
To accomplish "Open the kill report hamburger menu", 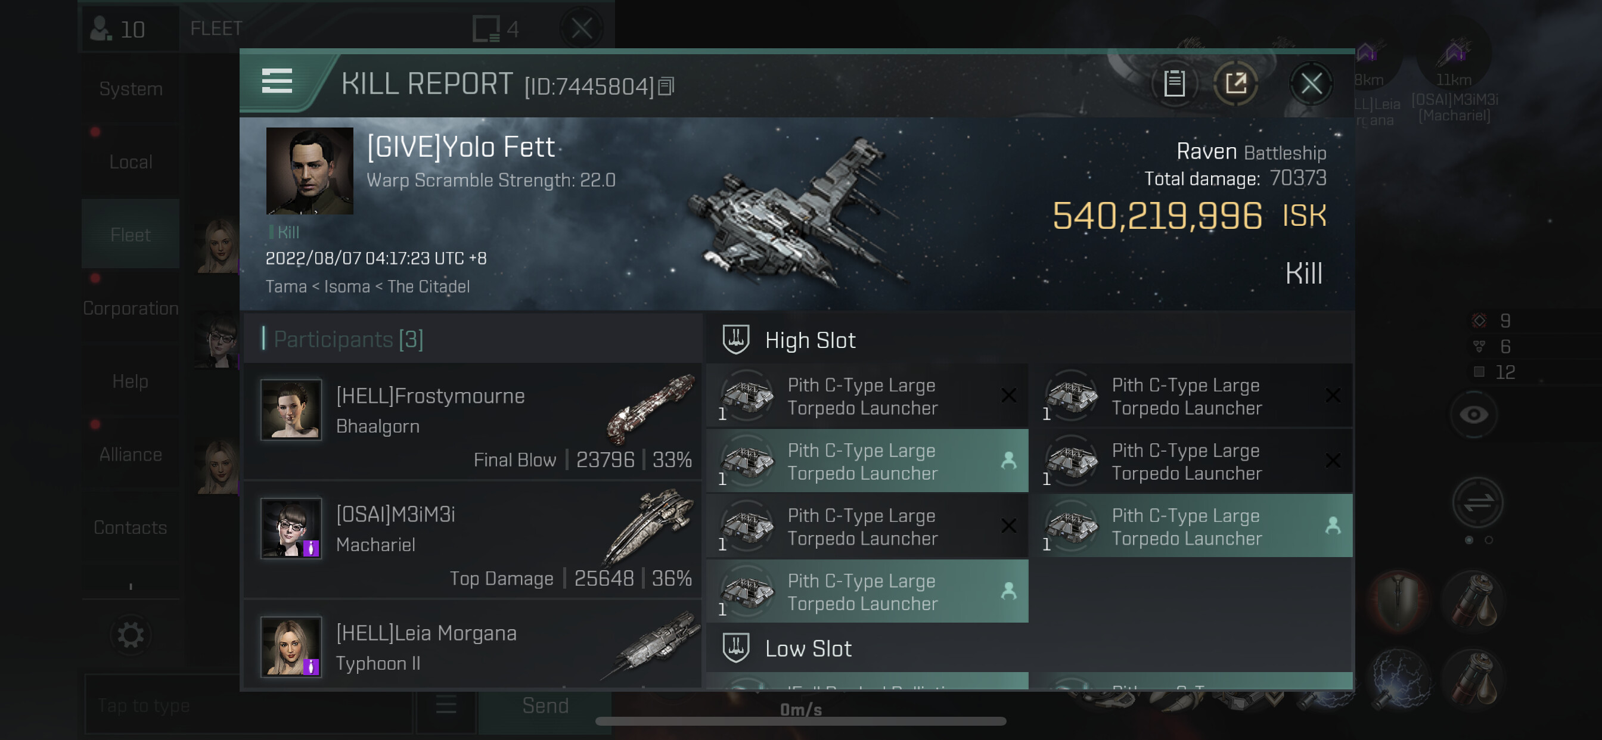I will tap(277, 82).
